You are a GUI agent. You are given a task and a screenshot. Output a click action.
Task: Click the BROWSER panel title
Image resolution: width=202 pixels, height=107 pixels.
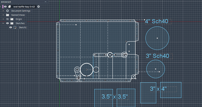6,2
